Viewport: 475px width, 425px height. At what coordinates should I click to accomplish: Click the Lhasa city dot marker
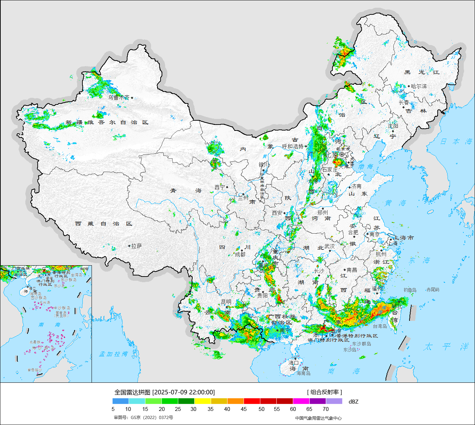click(129, 246)
